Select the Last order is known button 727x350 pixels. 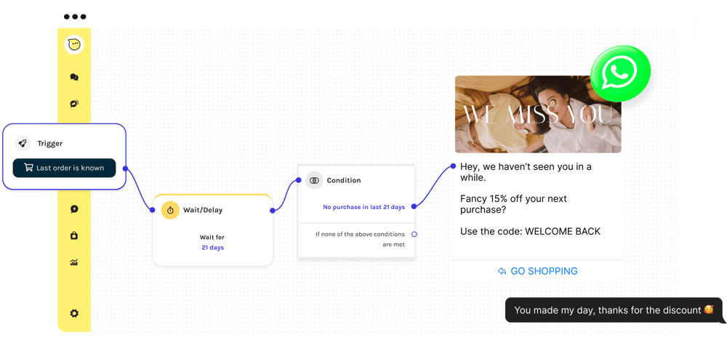click(64, 168)
